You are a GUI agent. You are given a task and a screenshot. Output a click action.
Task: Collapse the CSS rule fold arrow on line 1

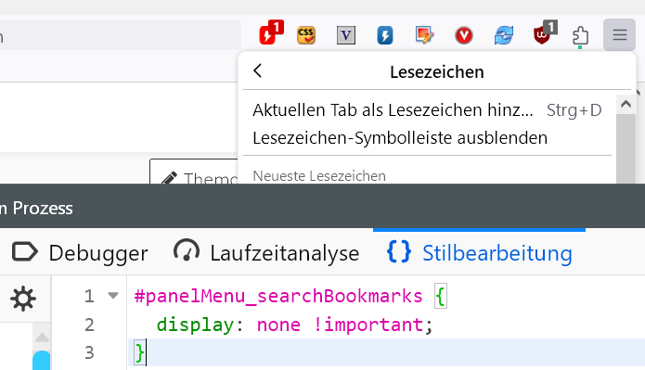[x=113, y=295]
